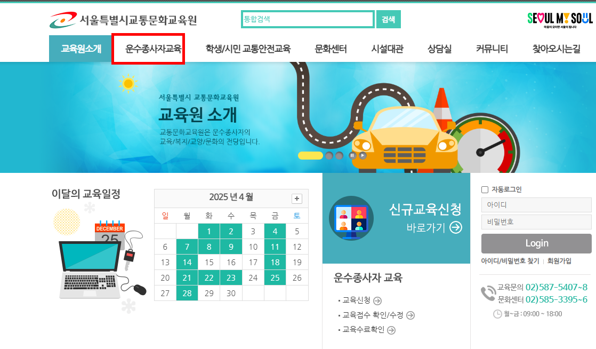Click the 검색 search button
This screenshot has height=349, width=596.
tap(389, 19)
